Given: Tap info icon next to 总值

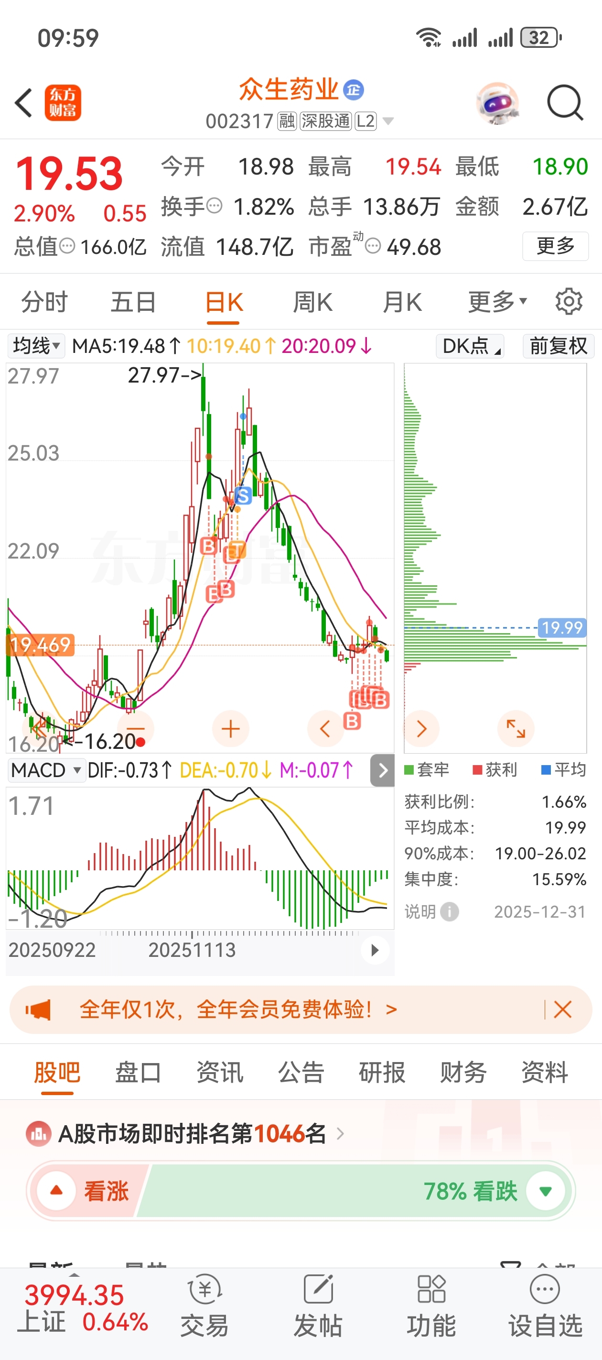Looking at the screenshot, I should pos(67,246).
